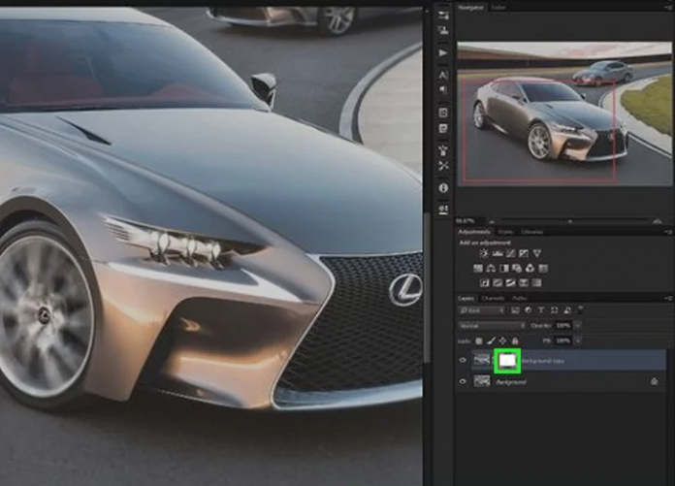Hide the Background copy layer
Screen dimensions: 675x486
462,360
